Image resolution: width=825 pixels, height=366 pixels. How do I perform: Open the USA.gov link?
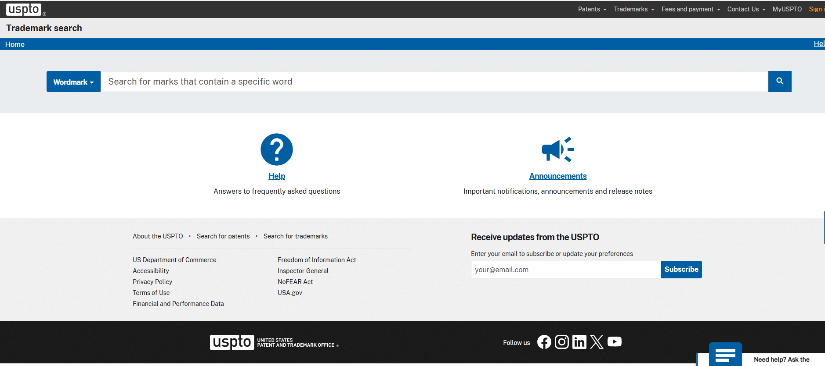tap(290, 293)
